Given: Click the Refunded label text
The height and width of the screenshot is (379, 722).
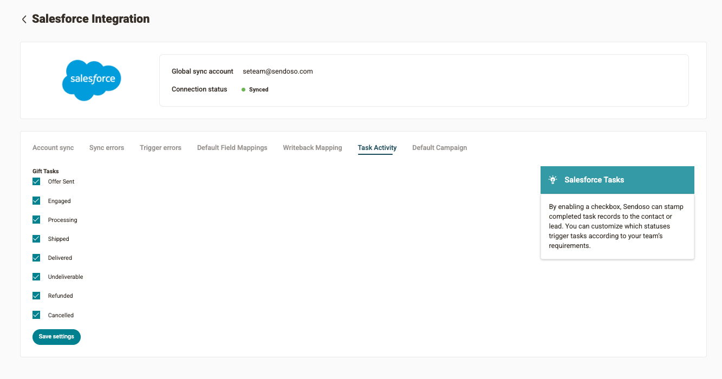Looking at the screenshot, I should pyautogui.click(x=60, y=296).
